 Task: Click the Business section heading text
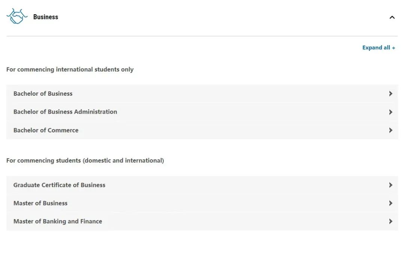coord(46,17)
